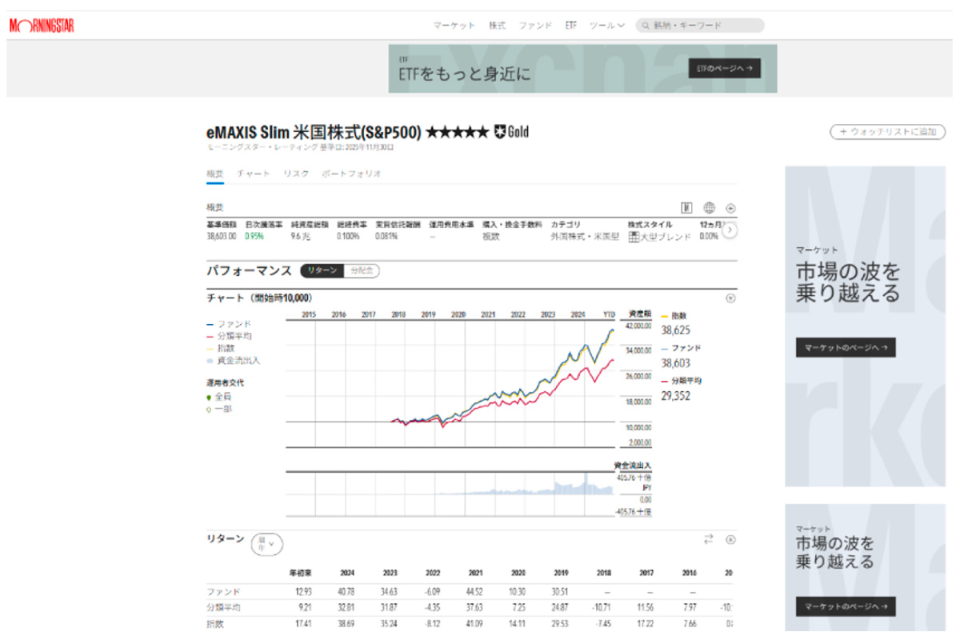Click the search magnifier icon
Viewport: 960px width, 640px height.
(x=644, y=26)
